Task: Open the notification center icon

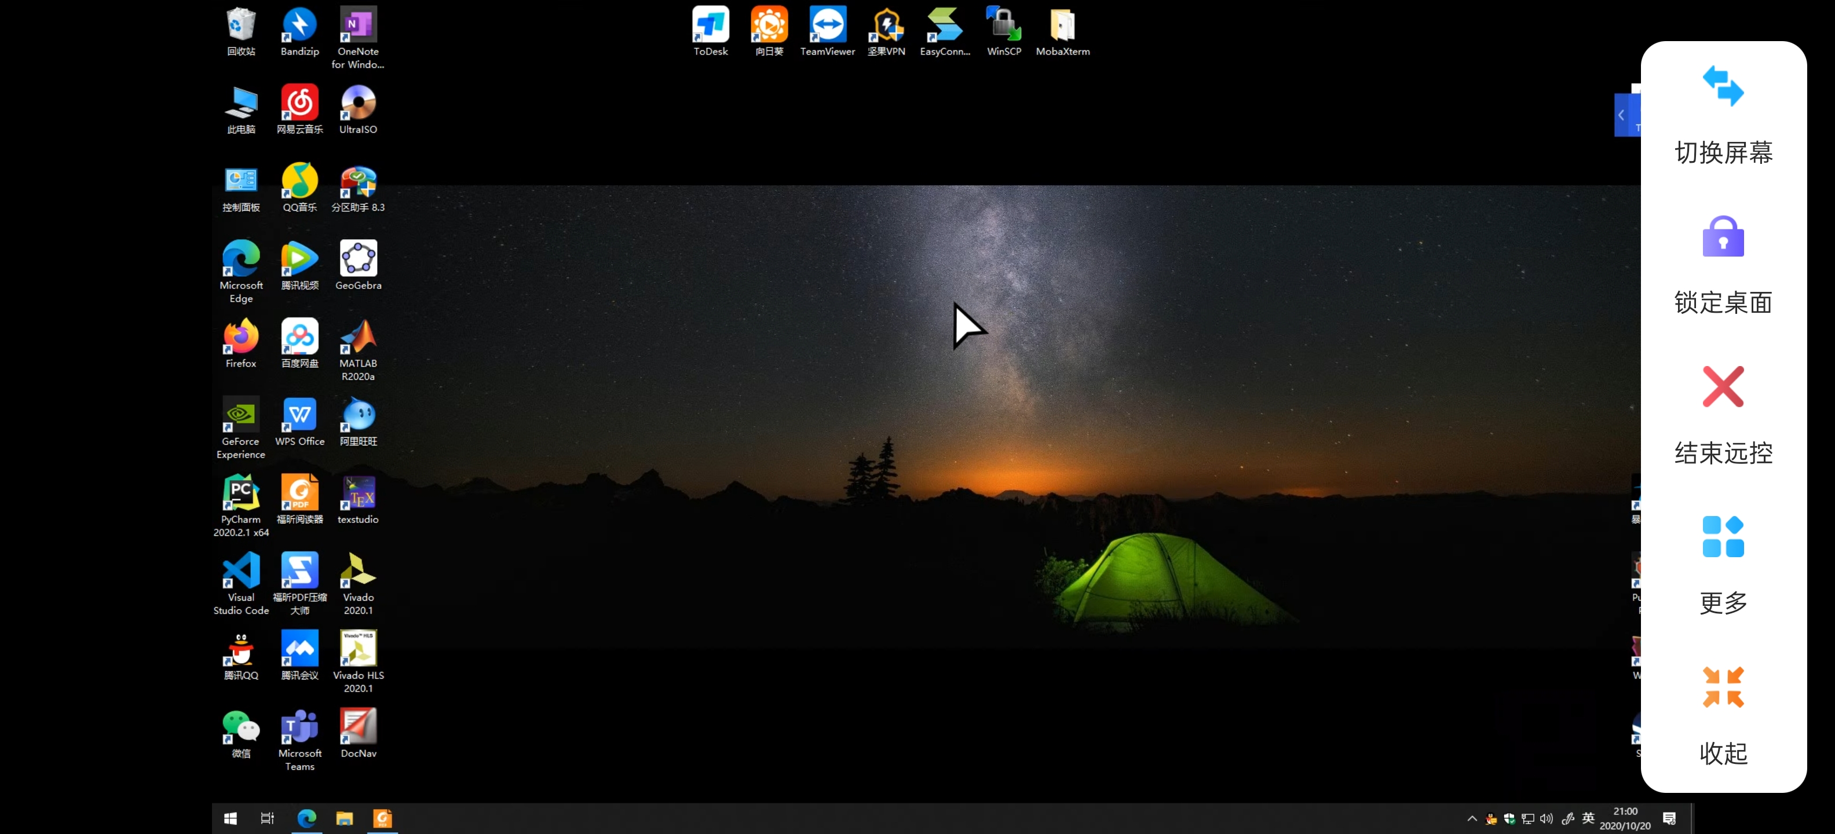Action: (x=1669, y=818)
